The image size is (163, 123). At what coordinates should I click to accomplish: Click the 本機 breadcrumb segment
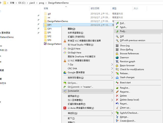pyautogui.click(x=12, y=3)
